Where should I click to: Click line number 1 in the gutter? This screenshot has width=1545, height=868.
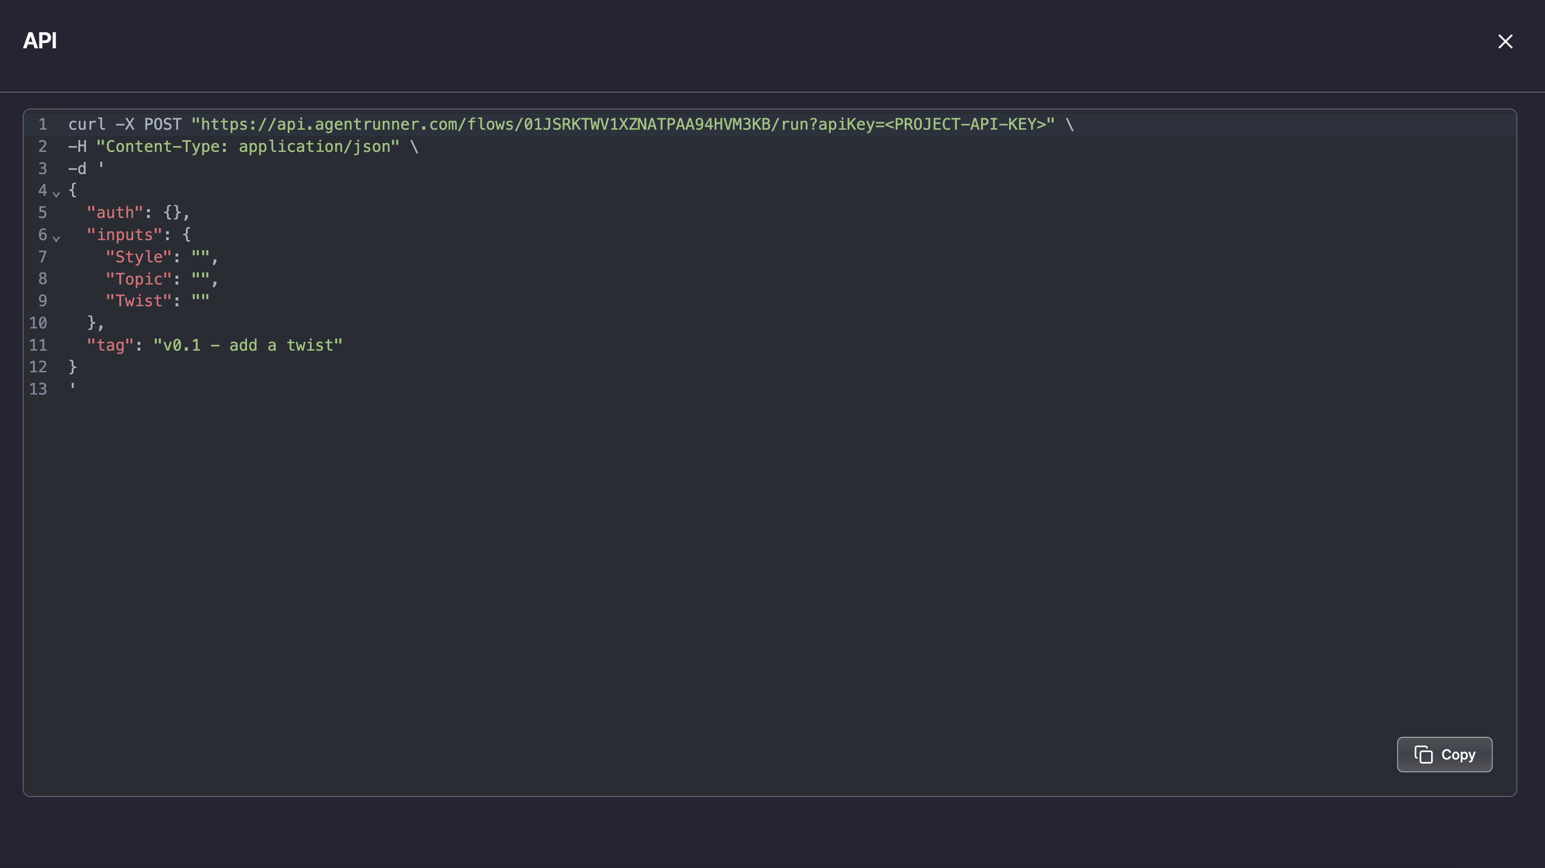click(x=42, y=124)
